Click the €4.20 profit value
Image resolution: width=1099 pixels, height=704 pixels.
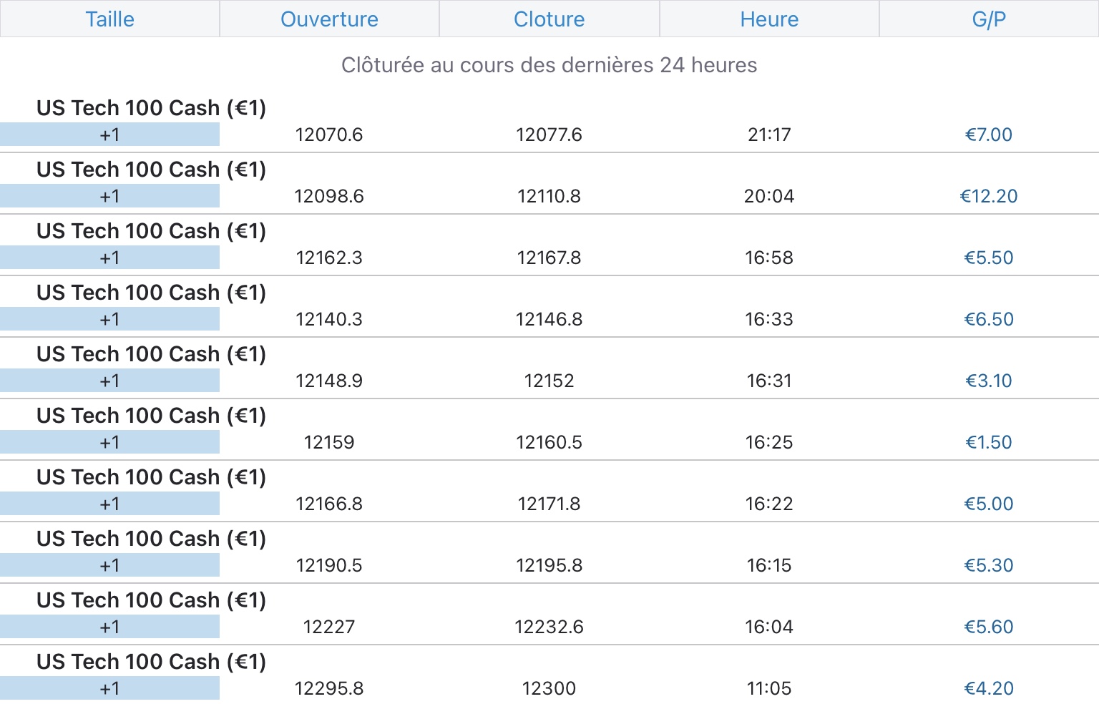point(989,688)
